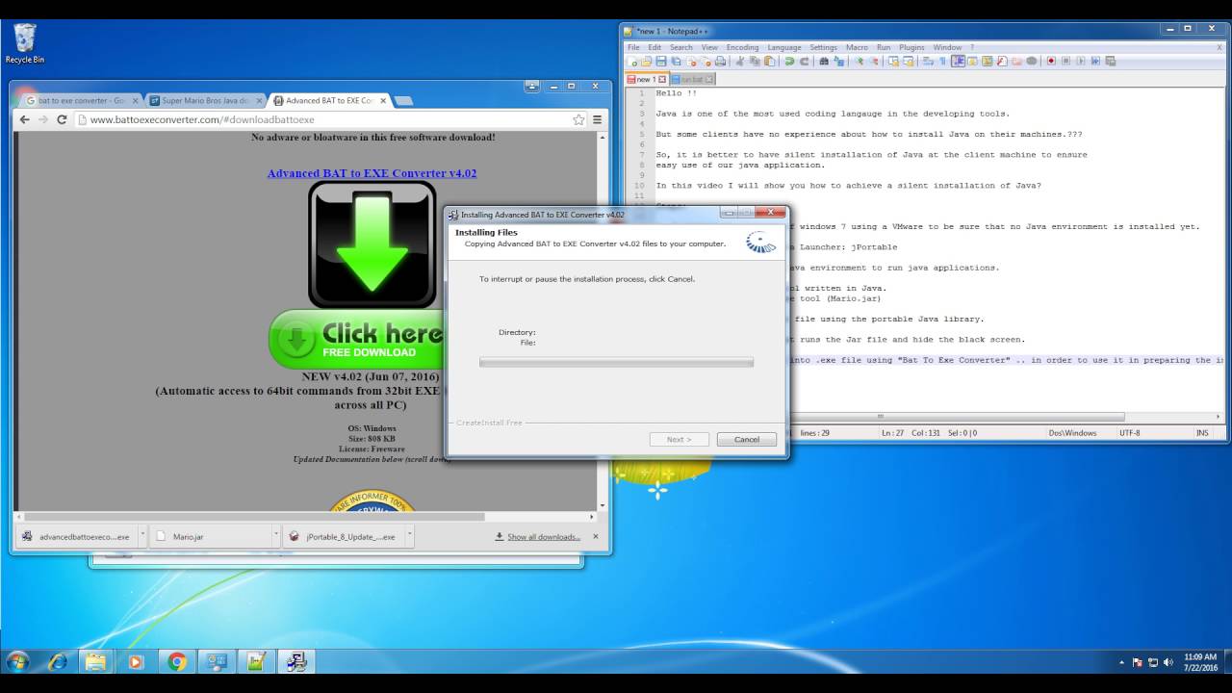Click the red Record Macro icon

point(1051,61)
